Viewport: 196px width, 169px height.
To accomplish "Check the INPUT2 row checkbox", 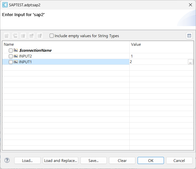I will [11, 56].
